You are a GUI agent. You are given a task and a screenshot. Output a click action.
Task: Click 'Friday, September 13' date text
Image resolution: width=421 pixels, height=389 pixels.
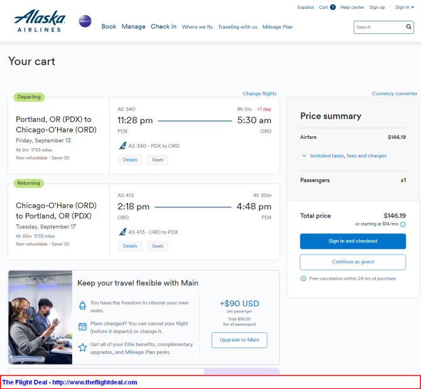point(43,140)
